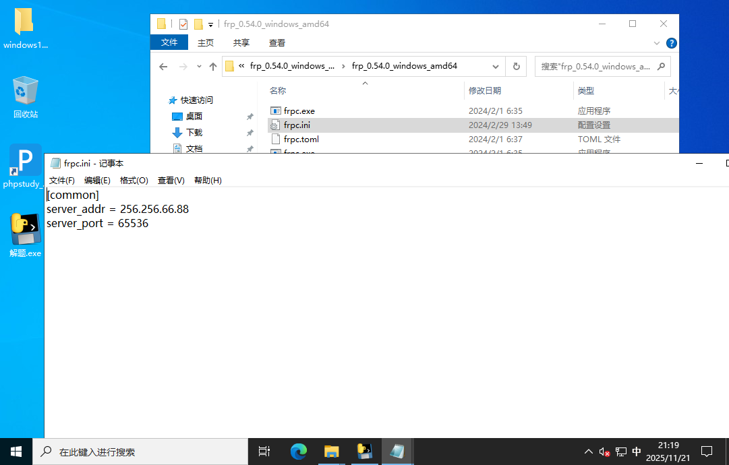Open Notepad's 文件(F) menu
This screenshot has height=465, width=729.
click(62, 180)
